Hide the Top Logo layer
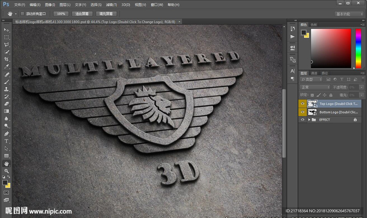This screenshot has width=367, height=218. [303, 104]
